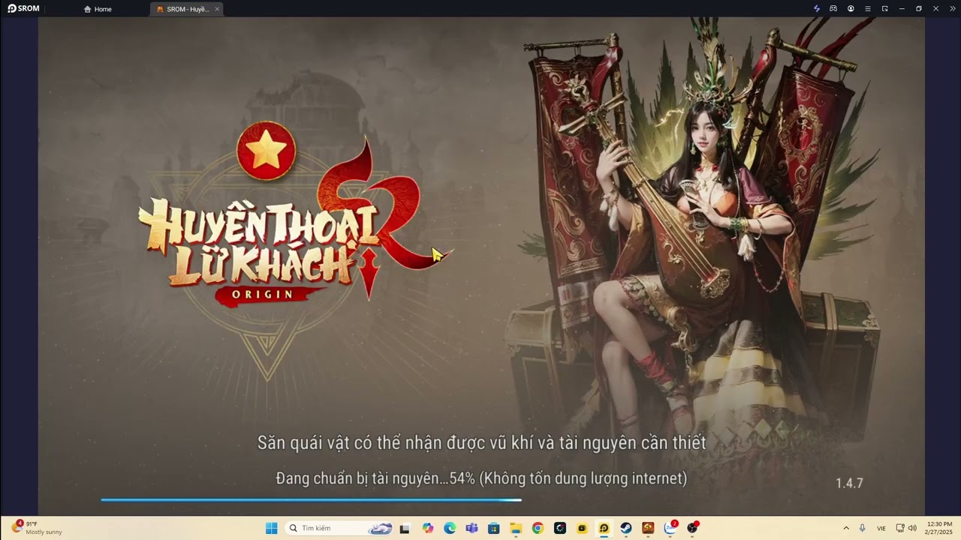Click the loading tip text about Săn quái vật
Screen dimensions: 961x540
481,442
